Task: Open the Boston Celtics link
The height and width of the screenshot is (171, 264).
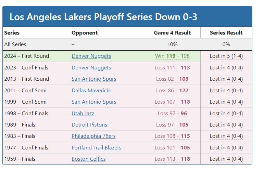Action: click(x=89, y=159)
